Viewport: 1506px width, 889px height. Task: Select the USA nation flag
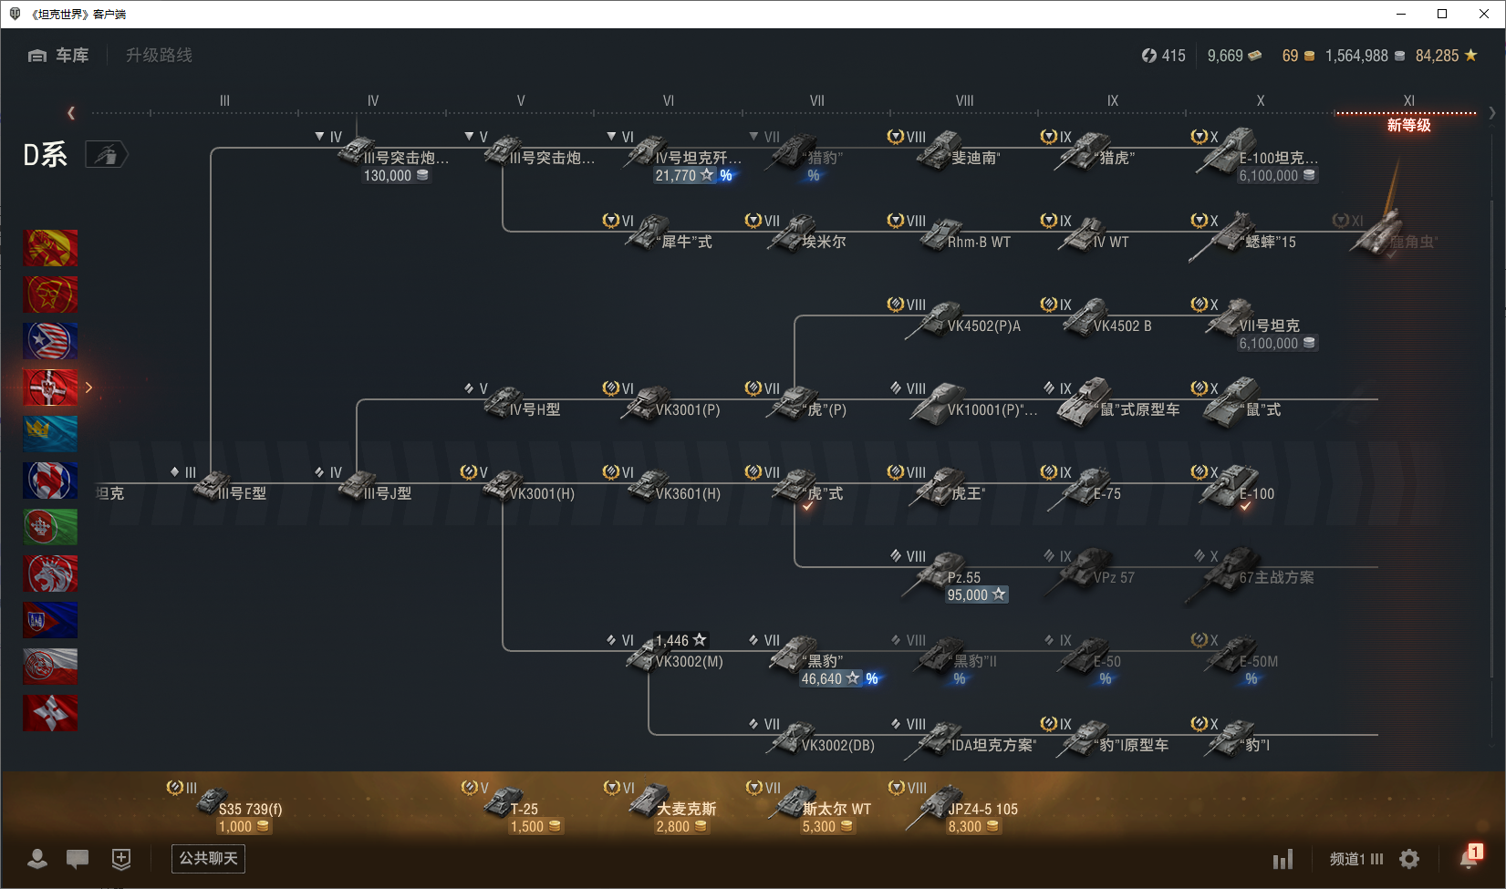[50, 341]
